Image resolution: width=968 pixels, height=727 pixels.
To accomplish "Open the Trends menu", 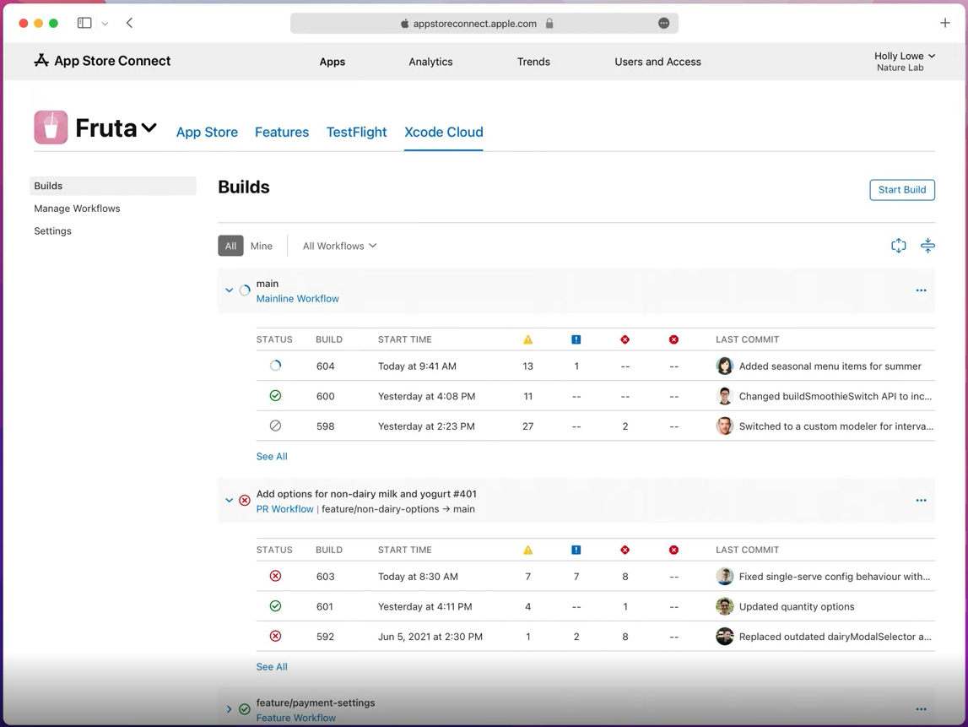I will point(533,62).
